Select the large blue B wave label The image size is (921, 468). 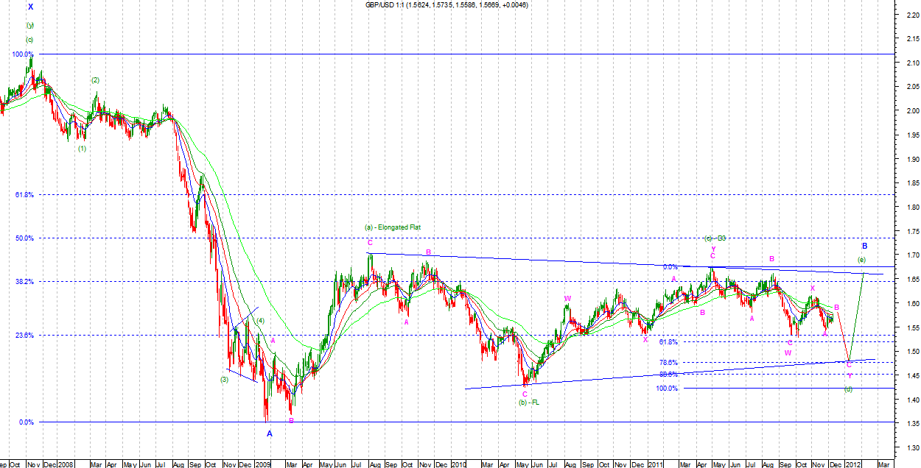[x=865, y=246]
